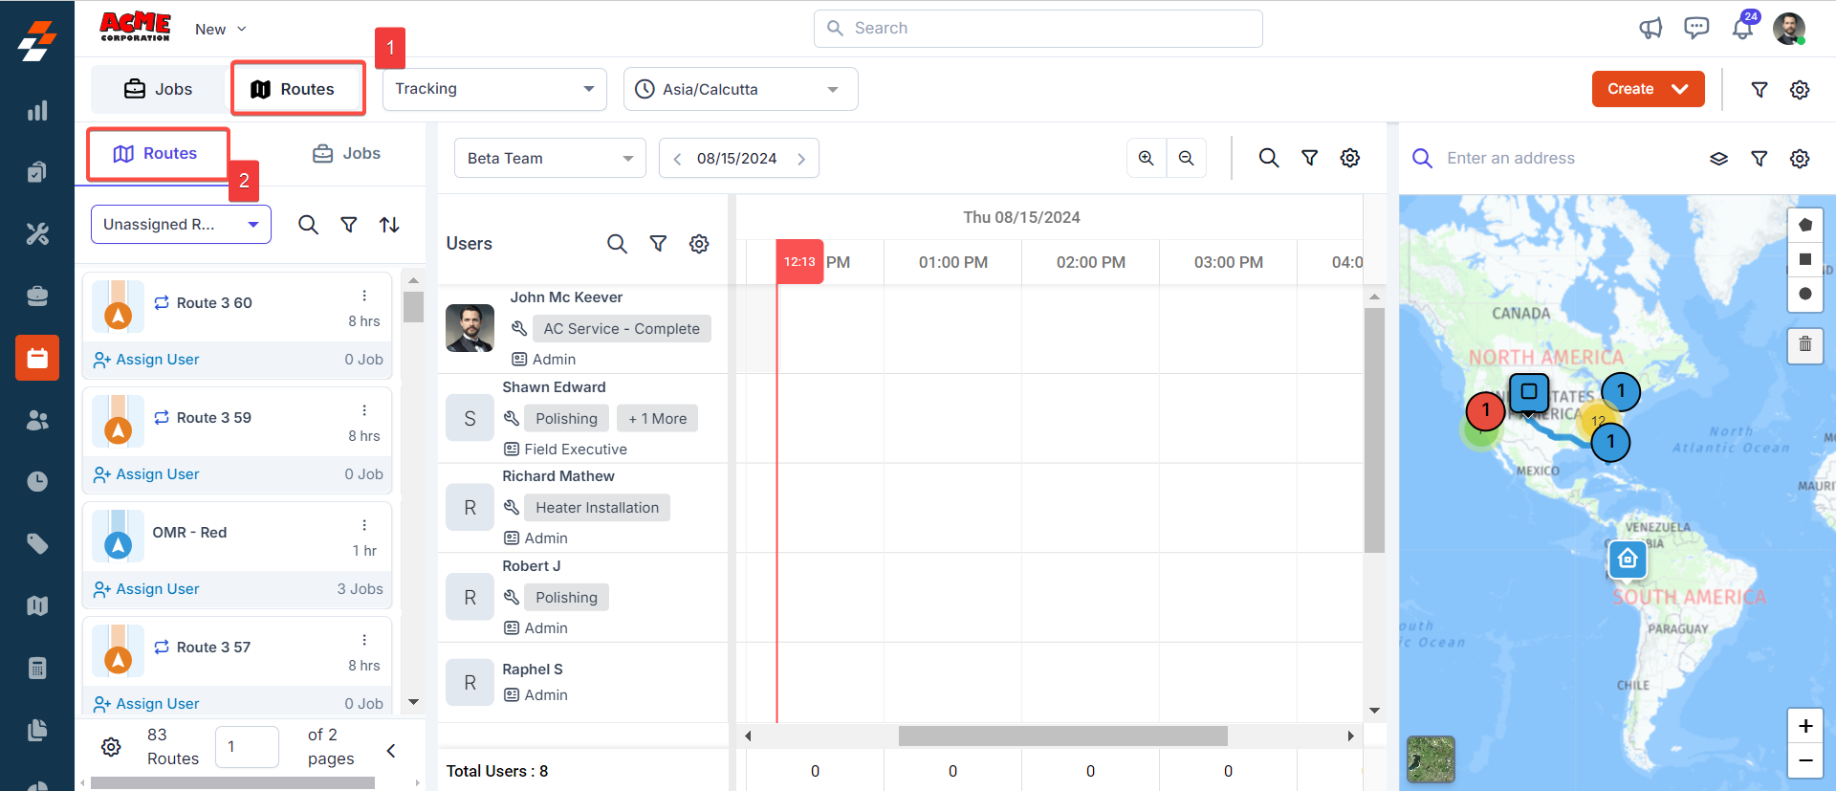
Task: Click the timeline zoom out magnifier
Action: click(x=1186, y=158)
